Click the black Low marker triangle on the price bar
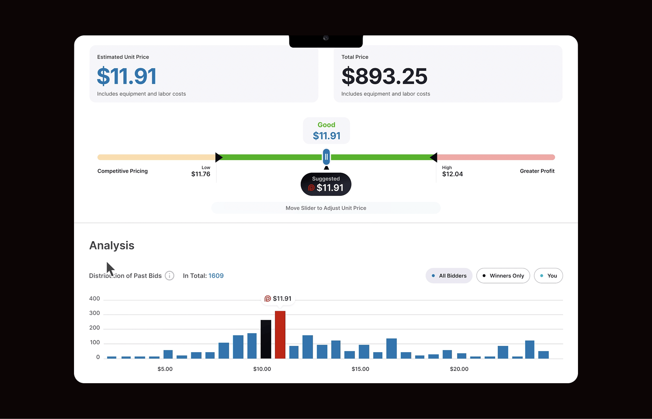This screenshot has width=652, height=419. click(x=219, y=157)
